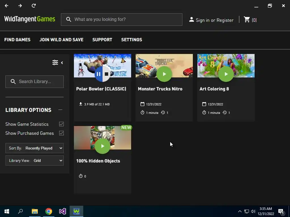290x217 pixels.
Task: Collapse the Library Options section
Action: click(x=60, y=110)
